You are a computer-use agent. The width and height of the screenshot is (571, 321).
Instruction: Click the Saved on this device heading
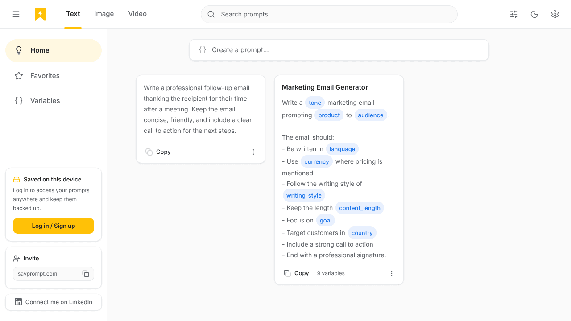pyautogui.click(x=53, y=180)
